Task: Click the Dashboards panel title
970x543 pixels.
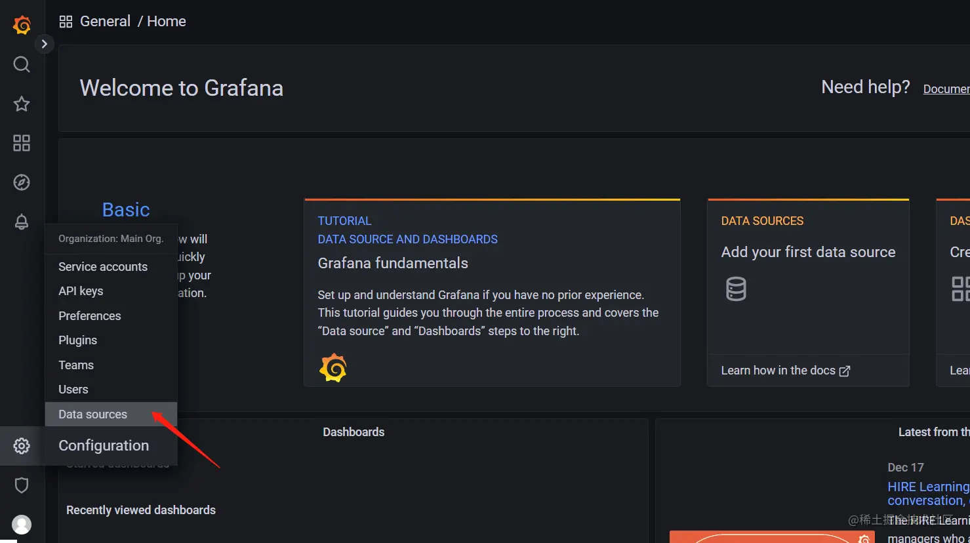Action: tap(354, 432)
